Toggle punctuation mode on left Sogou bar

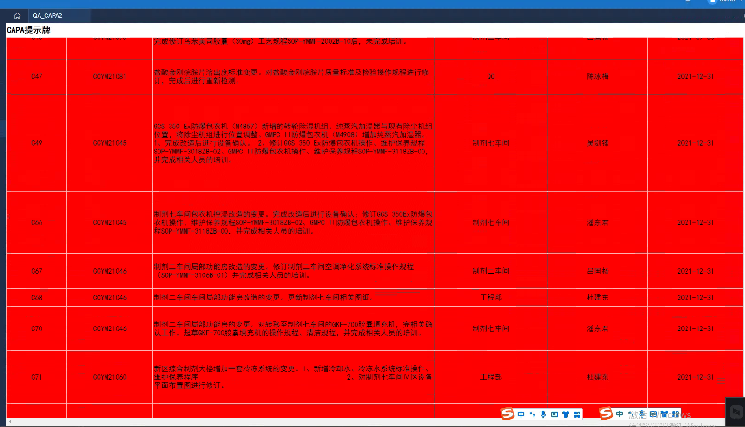click(532, 414)
